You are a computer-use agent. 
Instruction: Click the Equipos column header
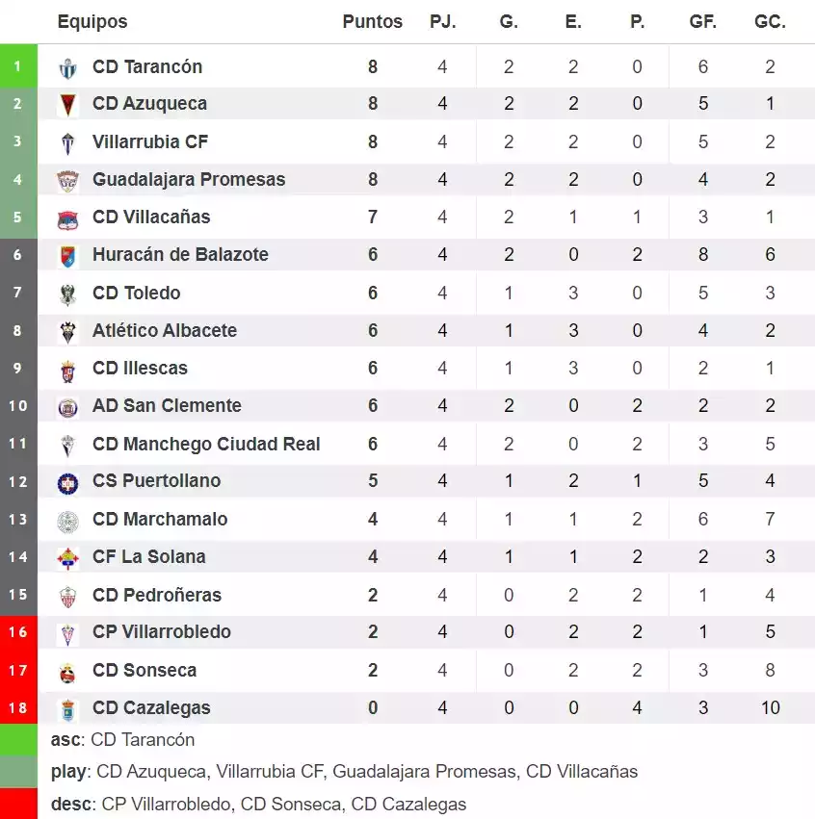click(x=92, y=21)
